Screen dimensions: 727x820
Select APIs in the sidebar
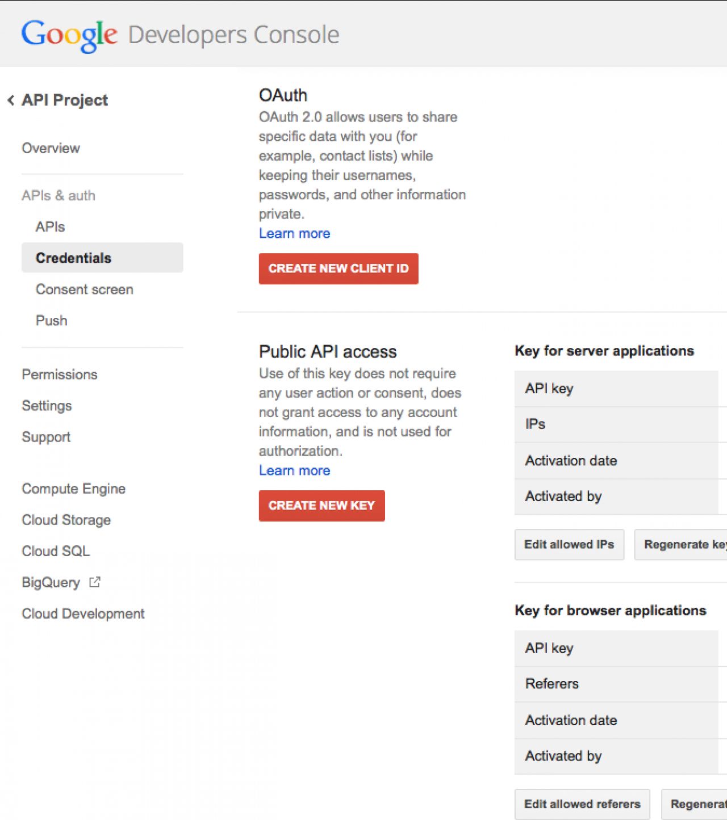pos(50,227)
